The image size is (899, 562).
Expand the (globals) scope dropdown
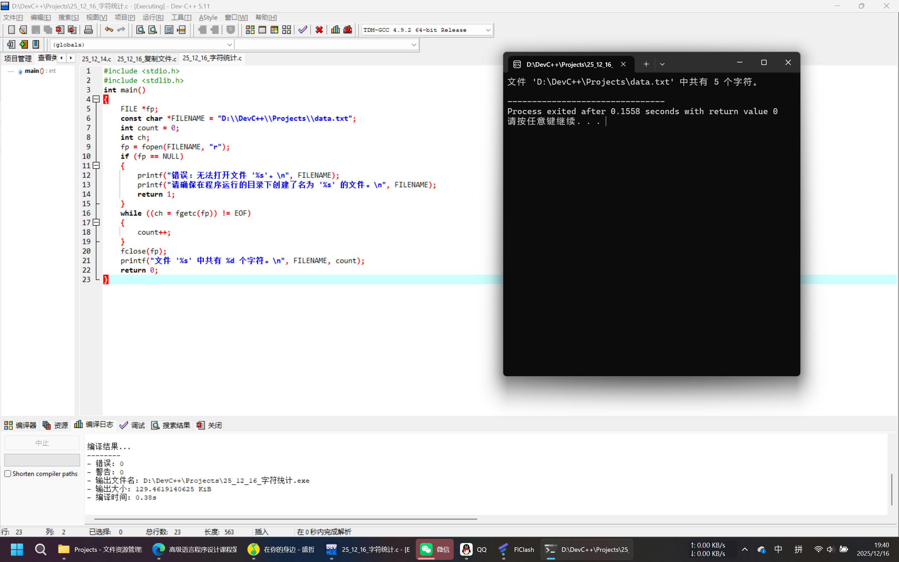tap(229, 45)
